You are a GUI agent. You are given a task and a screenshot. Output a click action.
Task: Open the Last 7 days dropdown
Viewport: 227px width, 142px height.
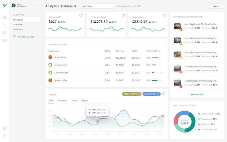point(97,6)
